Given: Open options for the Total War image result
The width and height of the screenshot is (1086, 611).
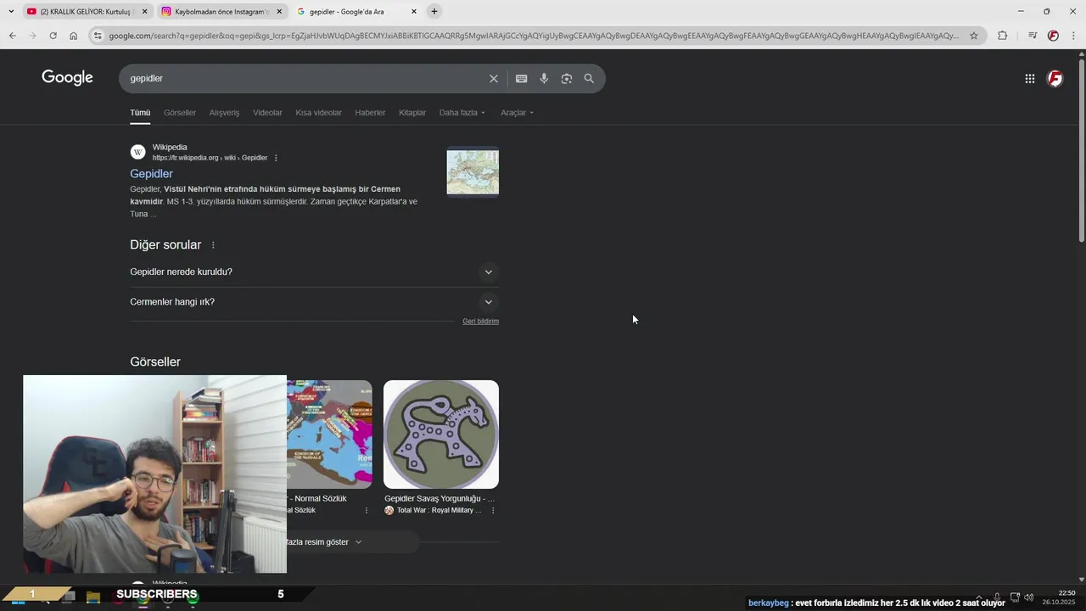Looking at the screenshot, I should coord(493,510).
